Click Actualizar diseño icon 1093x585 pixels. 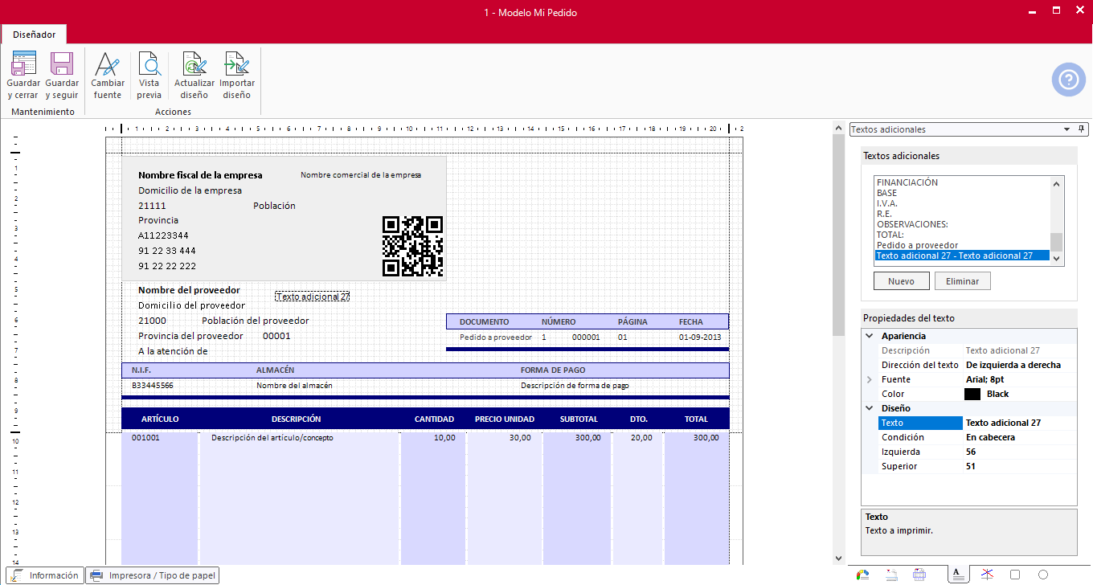194,63
